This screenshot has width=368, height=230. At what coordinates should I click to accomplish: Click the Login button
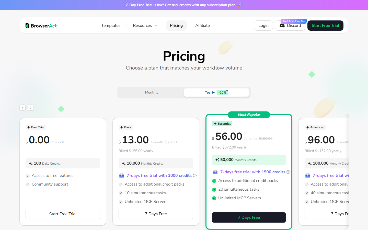pos(263,26)
